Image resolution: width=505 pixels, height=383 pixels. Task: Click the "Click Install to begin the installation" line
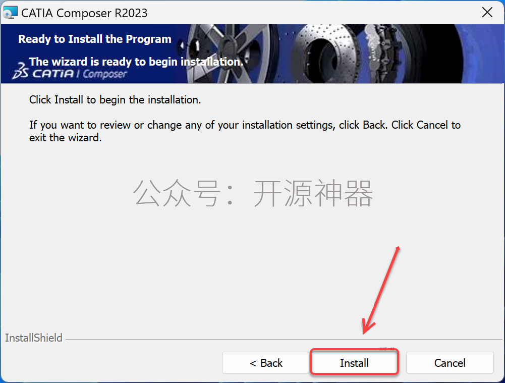115,100
